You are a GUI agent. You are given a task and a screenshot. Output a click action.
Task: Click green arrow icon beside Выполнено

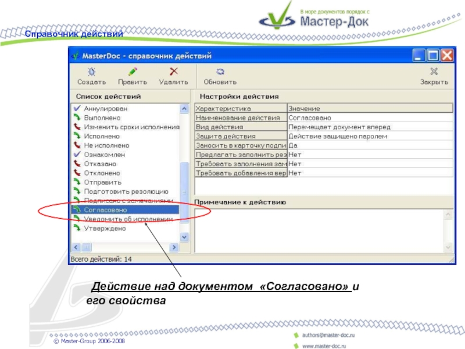click(x=77, y=117)
